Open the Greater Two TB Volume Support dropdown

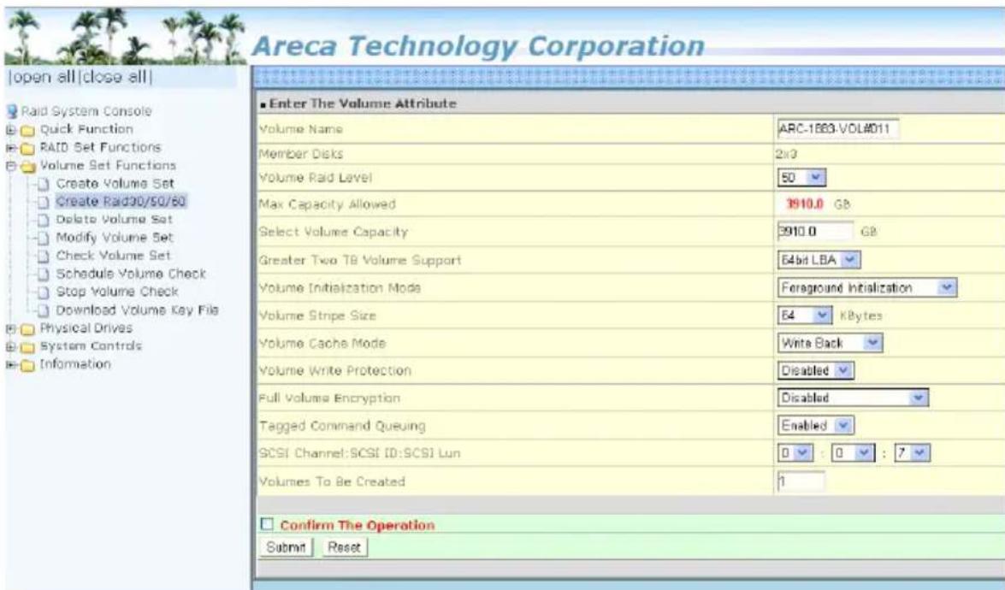point(819,259)
